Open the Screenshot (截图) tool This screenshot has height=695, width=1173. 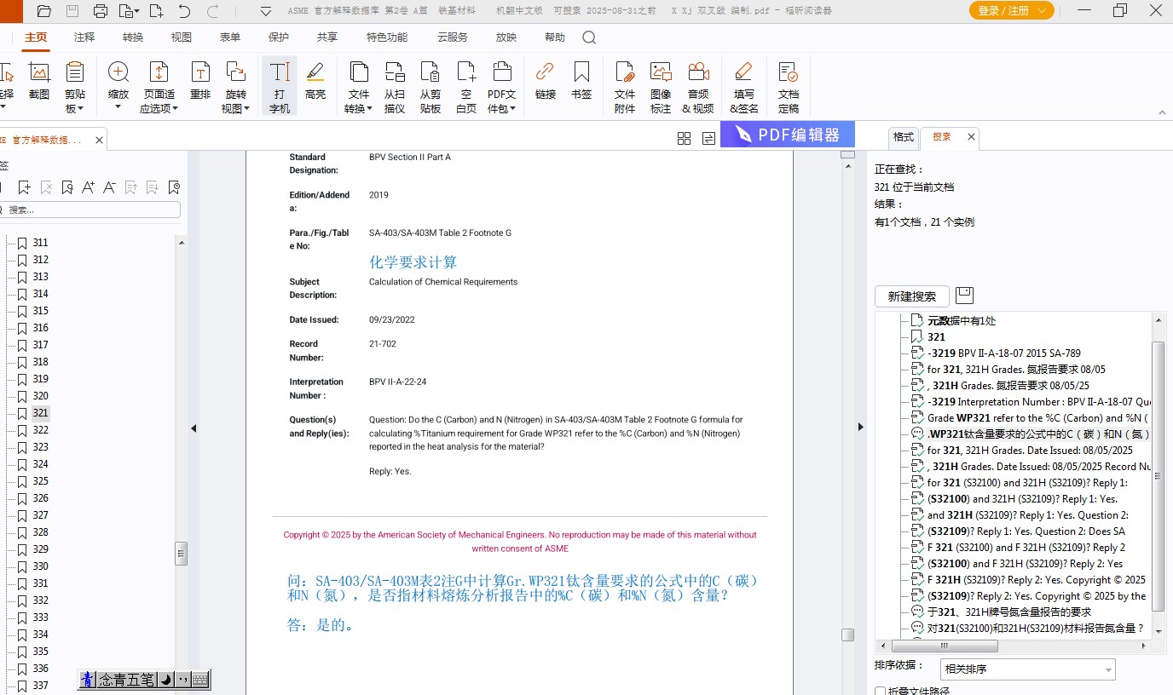(39, 82)
